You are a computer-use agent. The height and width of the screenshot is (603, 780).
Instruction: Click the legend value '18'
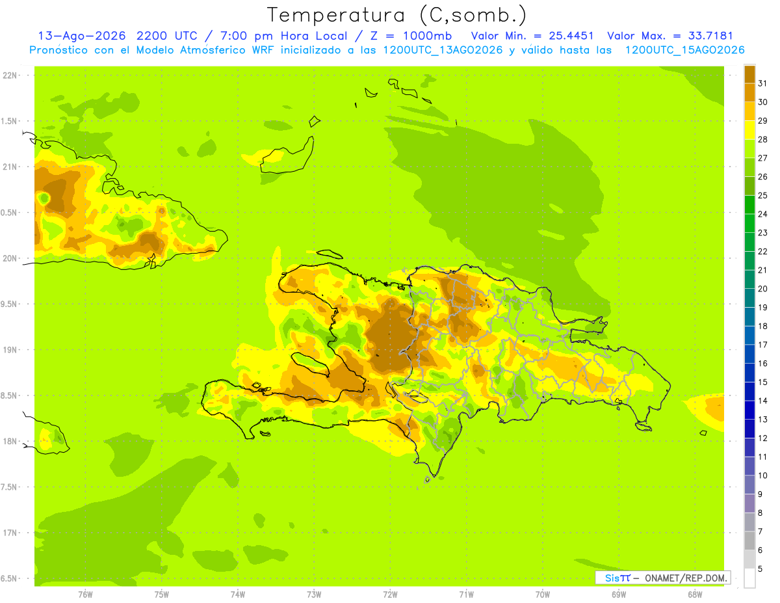(x=763, y=326)
